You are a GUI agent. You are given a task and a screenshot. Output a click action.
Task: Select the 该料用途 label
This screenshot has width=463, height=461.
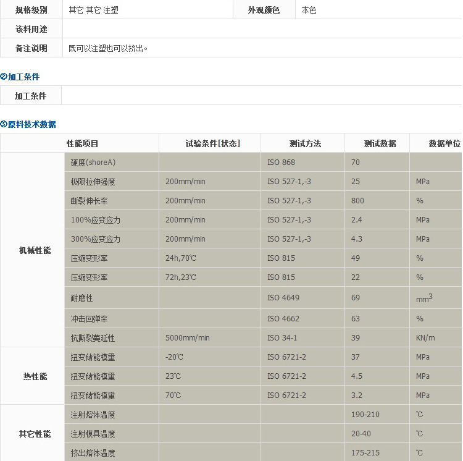pos(31,29)
